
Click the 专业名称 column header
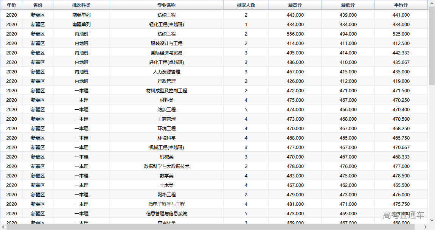click(166, 5)
